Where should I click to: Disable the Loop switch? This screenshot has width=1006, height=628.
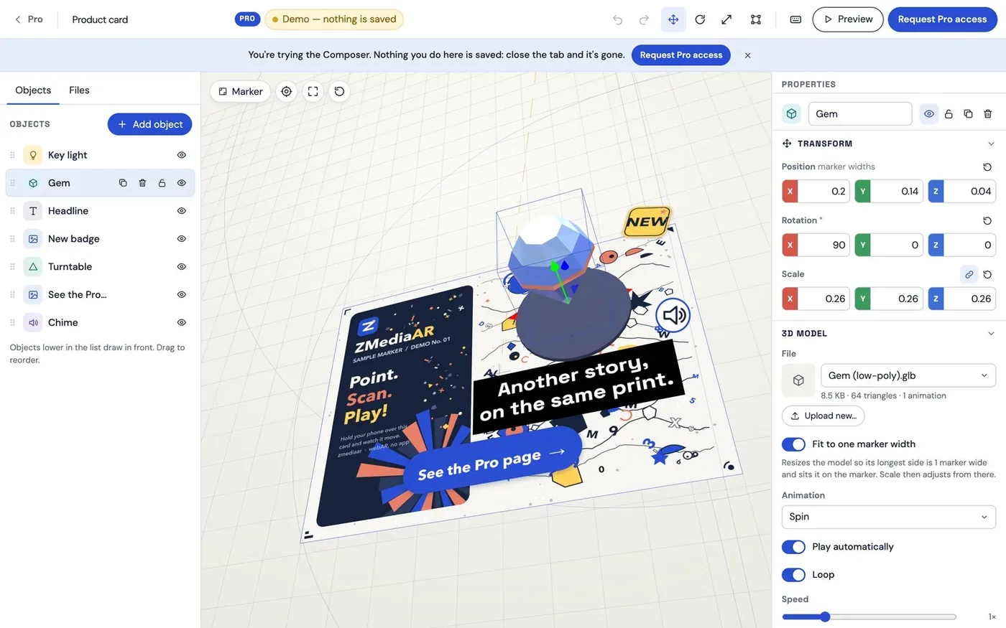793,575
